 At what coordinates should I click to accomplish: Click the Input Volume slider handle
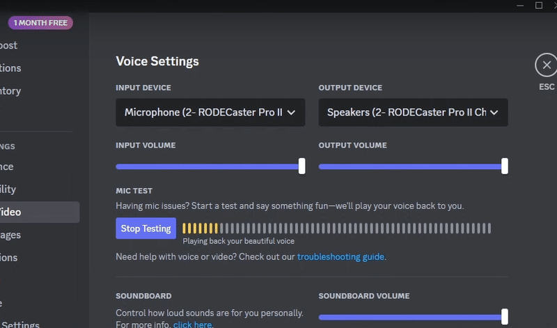pyautogui.click(x=301, y=166)
